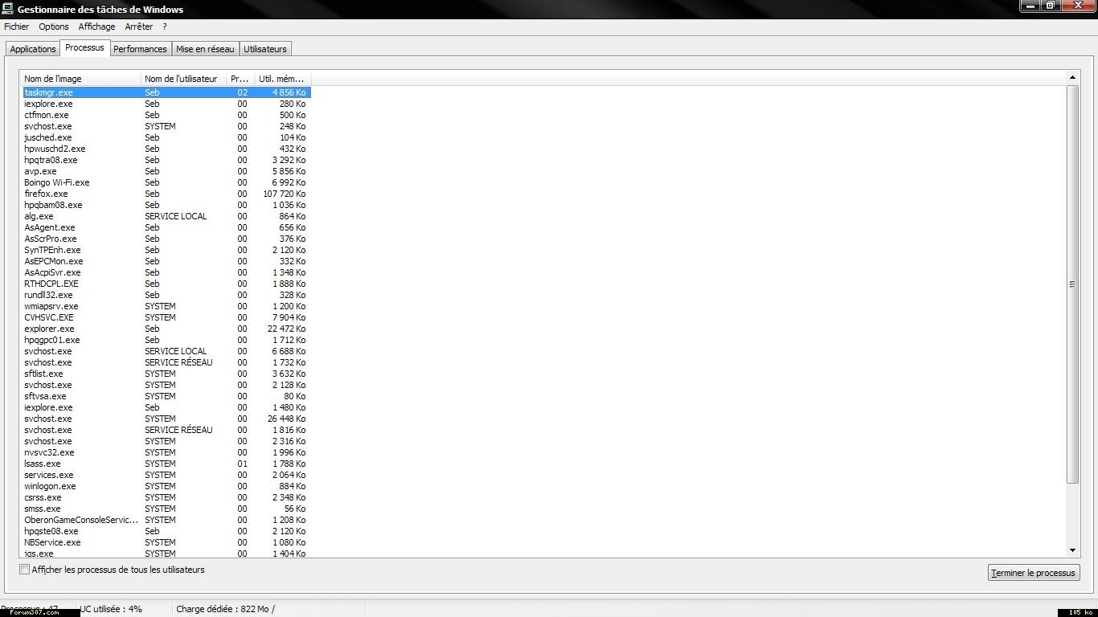Viewport: 1098px width, 617px height.
Task: Click the process list scrollbar thumb
Action: pos(1072,284)
